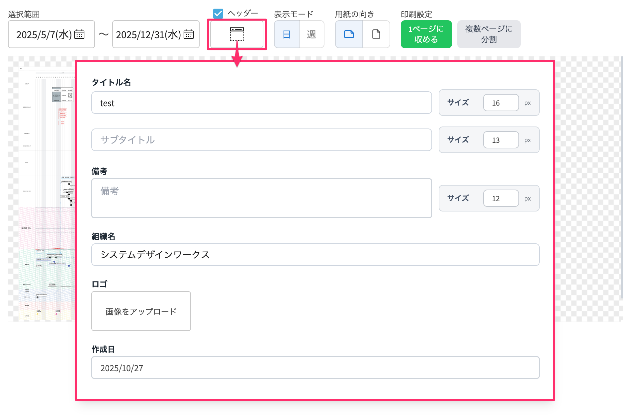
Task: Click the remarks size field showing 12
Action: [x=500, y=199]
